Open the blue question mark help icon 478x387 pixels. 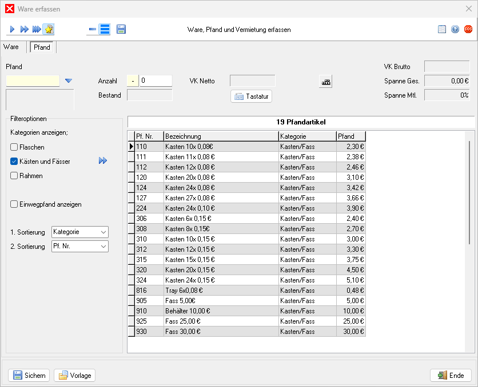click(455, 29)
